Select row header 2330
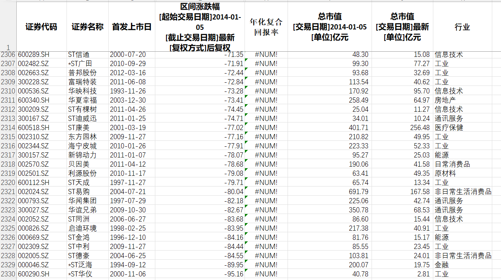This screenshot has height=280, width=501. (8, 274)
